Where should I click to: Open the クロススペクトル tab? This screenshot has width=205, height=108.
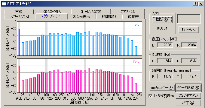(x=52, y=12)
